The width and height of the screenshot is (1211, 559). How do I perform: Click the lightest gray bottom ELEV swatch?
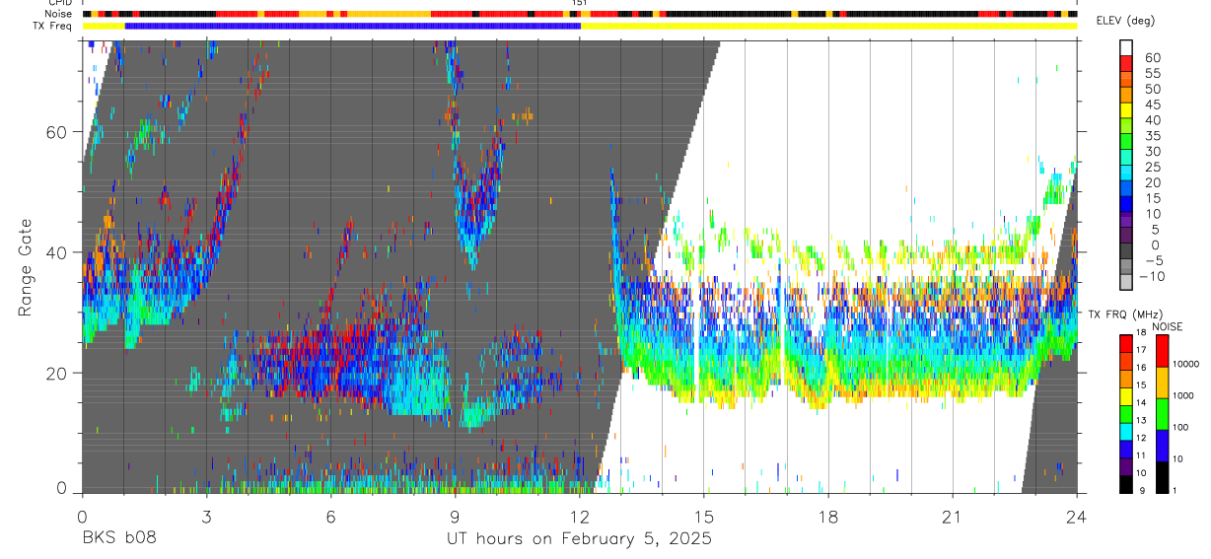pyautogui.click(x=1126, y=284)
